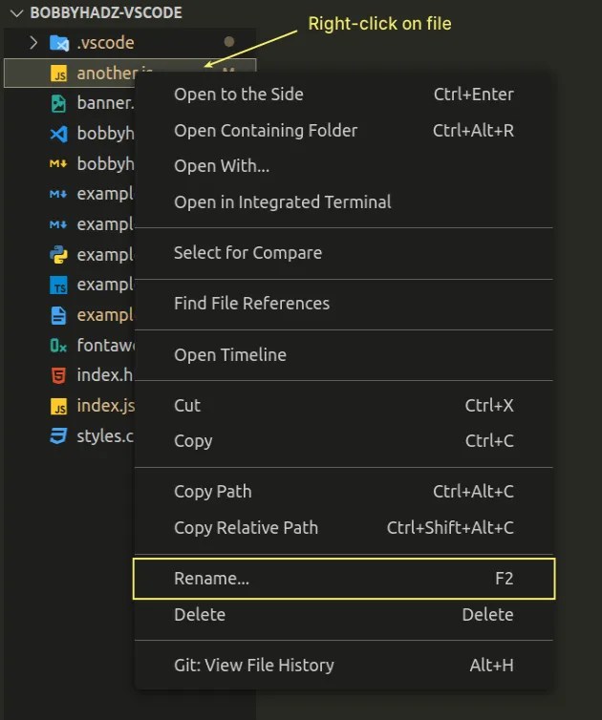The width and height of the screenshot is (602, 720).
Task: Select the .vscode folder row name
Action: (105, 43)
